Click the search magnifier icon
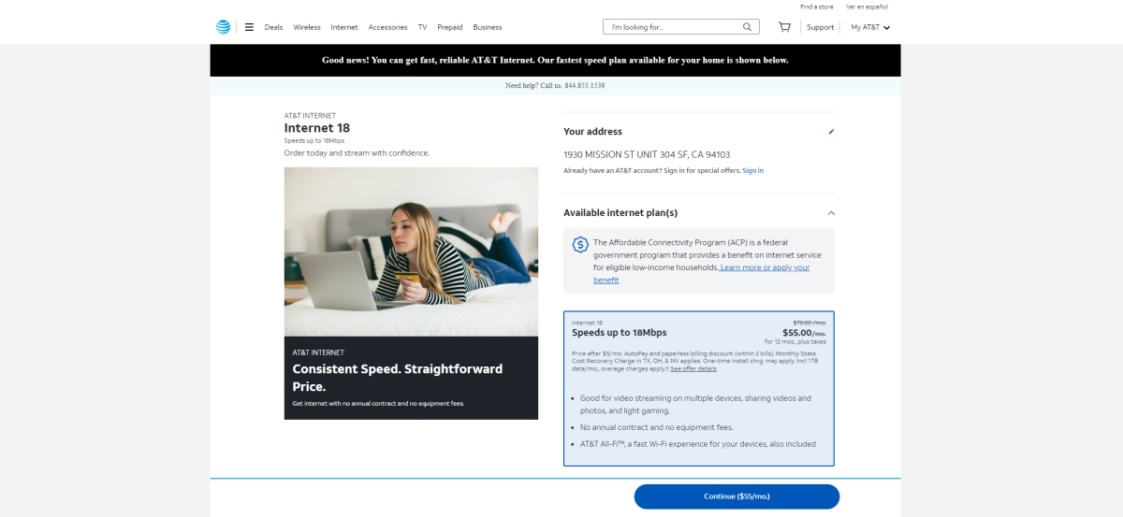1123x517 pixels. [x=748, y=27]
